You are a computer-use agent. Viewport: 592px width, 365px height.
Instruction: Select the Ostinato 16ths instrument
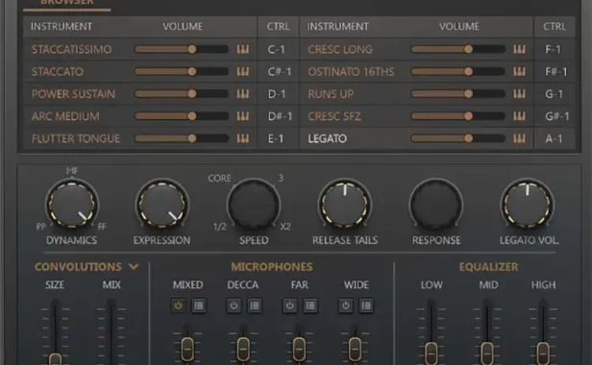click(351, 72)
